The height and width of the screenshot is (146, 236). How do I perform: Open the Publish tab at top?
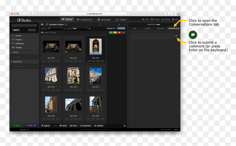pyautogui.click(x=121, y=19)
